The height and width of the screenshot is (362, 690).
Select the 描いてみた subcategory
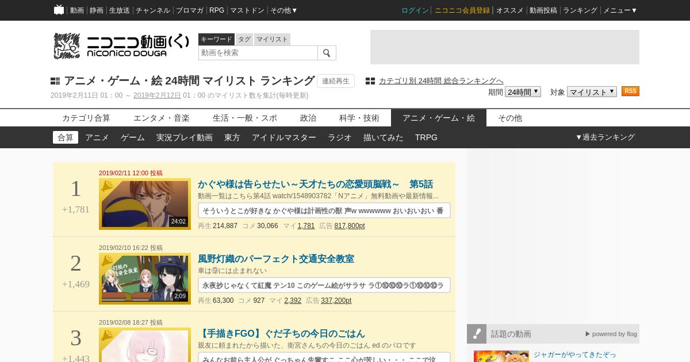coord(384,137)
